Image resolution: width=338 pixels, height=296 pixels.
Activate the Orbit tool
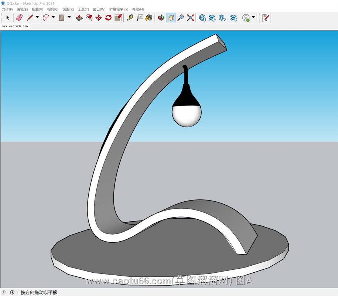tap(161, 17)
